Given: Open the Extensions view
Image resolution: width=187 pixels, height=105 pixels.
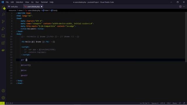Looking at the screenshot, I should click(x=3, y=43).
